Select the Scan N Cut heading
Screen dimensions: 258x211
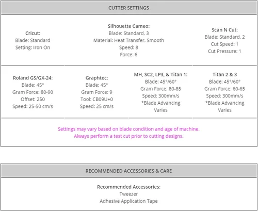pos(224,30)
